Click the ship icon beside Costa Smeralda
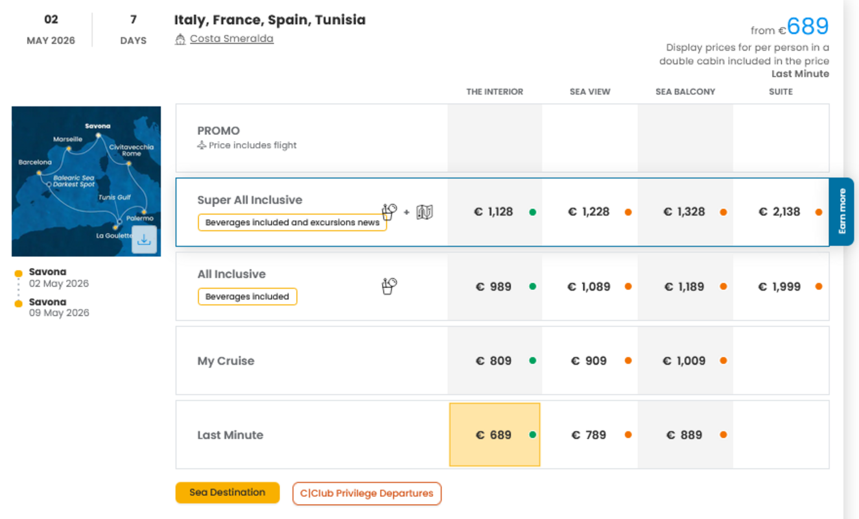 (x=180, y=40)
